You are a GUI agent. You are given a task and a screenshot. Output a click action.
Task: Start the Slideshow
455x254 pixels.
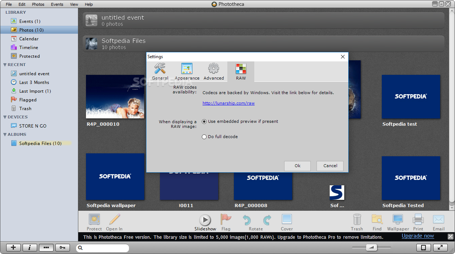point(205,222)
